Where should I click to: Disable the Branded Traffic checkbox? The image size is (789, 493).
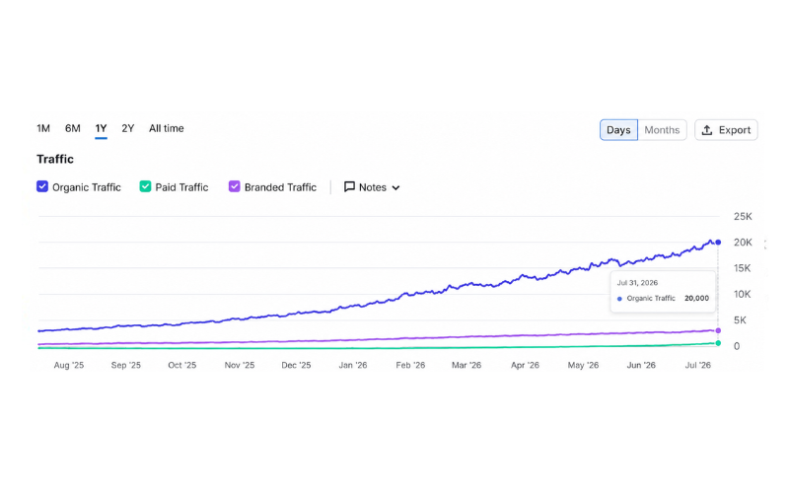(x=235, y=186)
